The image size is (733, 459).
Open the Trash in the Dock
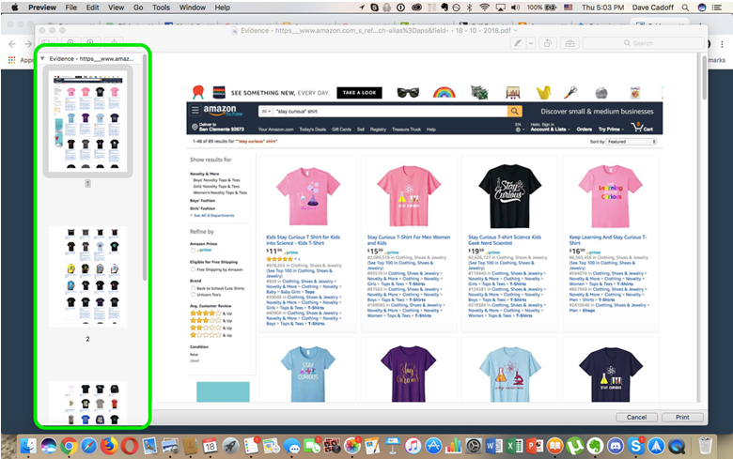click(705, 446)
